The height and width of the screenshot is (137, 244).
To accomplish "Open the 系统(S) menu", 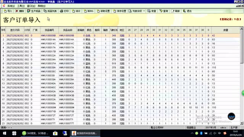I will 11,6.
